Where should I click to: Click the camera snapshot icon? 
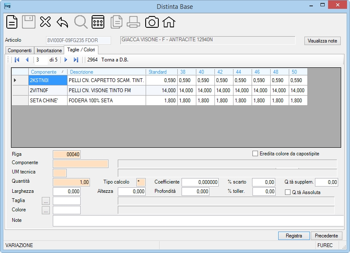click(x=152, y=22)
